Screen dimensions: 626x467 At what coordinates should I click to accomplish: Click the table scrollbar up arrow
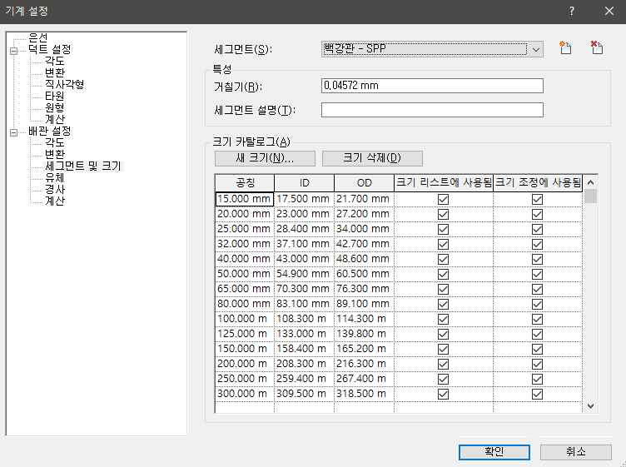point(591,182)
